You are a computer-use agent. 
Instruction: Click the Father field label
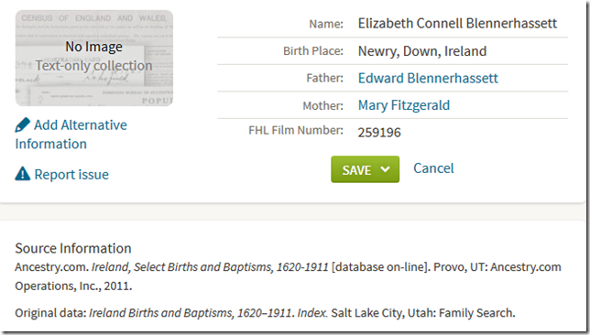point(324,78)
